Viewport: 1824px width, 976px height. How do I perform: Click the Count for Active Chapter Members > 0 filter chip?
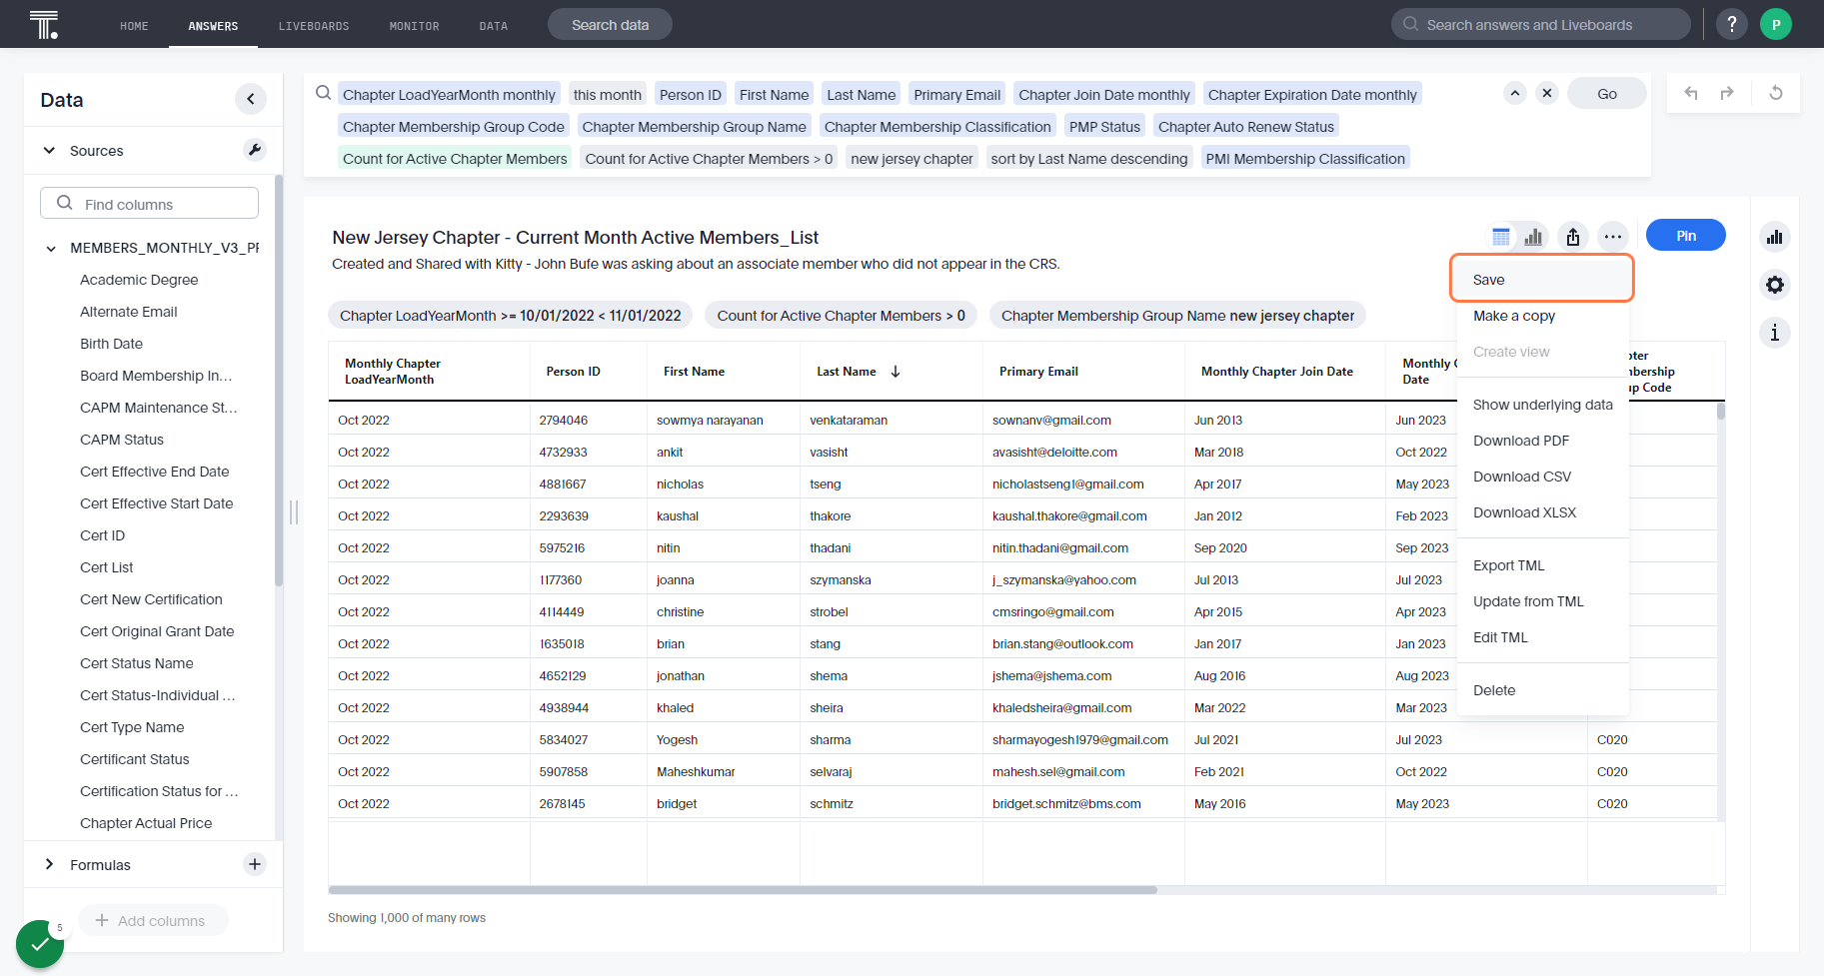(x=841, y=316)
